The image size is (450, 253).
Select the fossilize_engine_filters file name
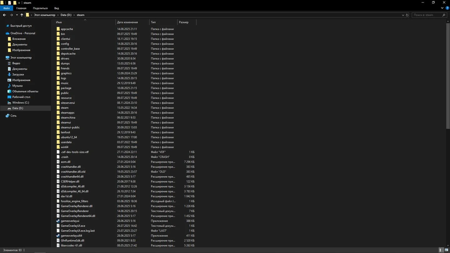click(x=74, y=201)
